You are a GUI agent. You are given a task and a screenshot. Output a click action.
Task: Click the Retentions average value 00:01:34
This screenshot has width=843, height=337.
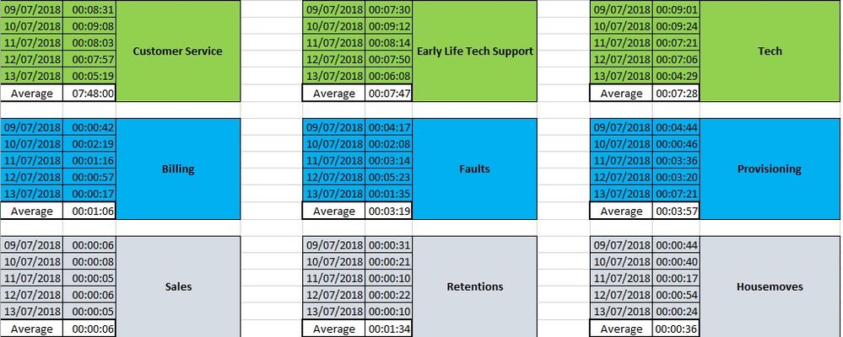coord(389,329)
